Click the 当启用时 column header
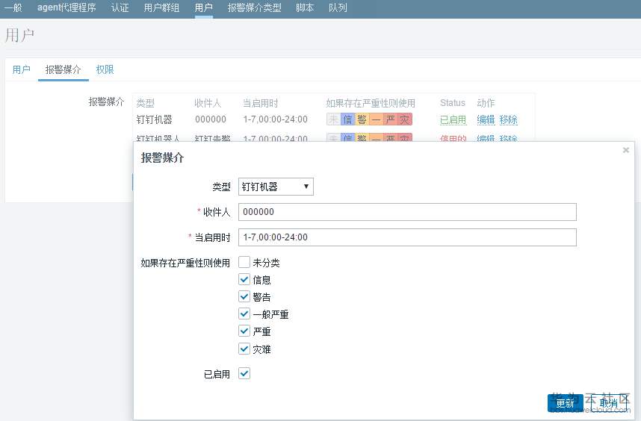The height and width of the screenshot is (421, 641). [x=261, y=103]
